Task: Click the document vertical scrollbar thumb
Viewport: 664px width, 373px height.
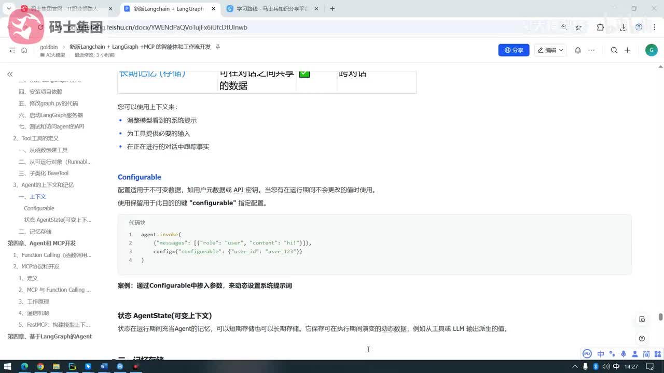Action: [x=660, y=317]
